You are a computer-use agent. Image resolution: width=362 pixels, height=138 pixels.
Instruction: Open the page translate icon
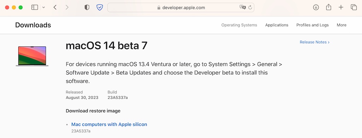(x=243, y=7)
